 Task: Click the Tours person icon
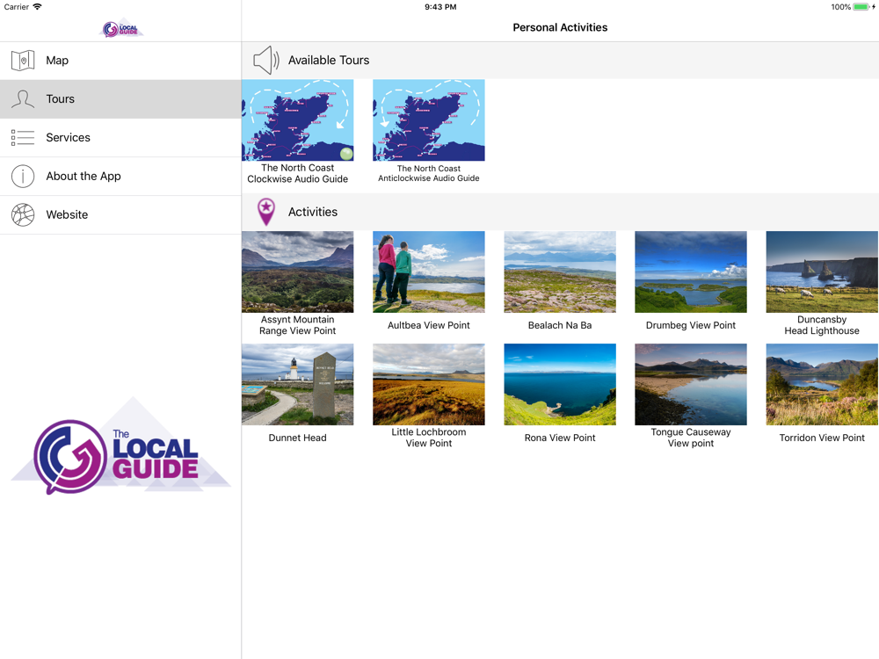(x=23, y=99)
